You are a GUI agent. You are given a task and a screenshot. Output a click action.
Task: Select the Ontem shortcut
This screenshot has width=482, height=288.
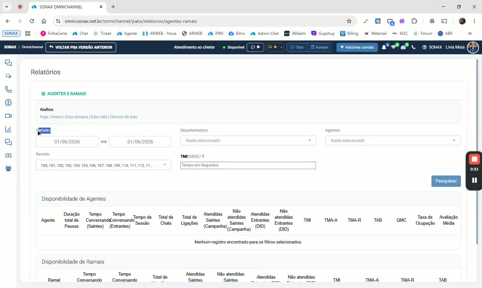click(x=57, y=117)
